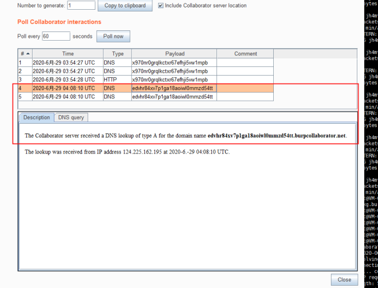Select the last DNS interaction row 5
Image resolution: width=378 pixels, height=288 pixels.
point(115,97)
